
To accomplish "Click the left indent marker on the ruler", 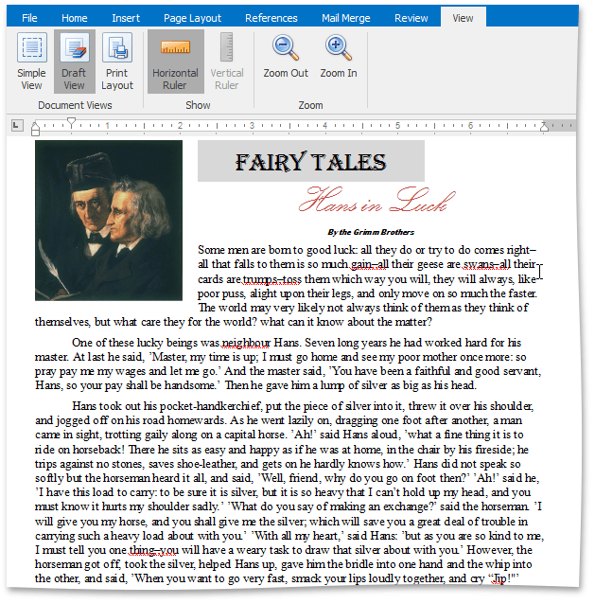I will (35, 129).
